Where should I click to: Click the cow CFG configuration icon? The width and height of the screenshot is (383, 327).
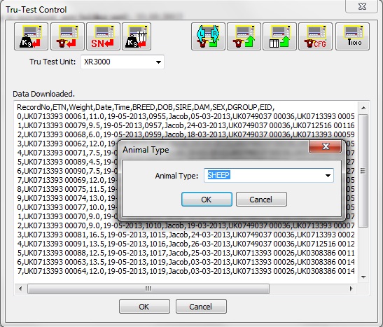point(315,36)
